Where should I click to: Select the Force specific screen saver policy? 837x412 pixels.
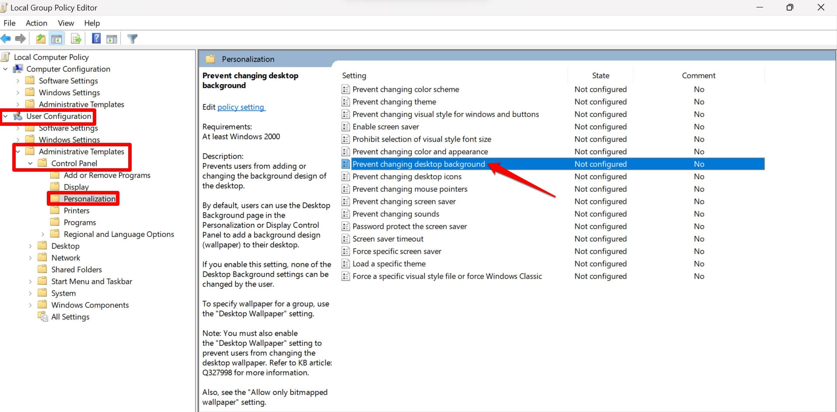(x=396, y=252)
